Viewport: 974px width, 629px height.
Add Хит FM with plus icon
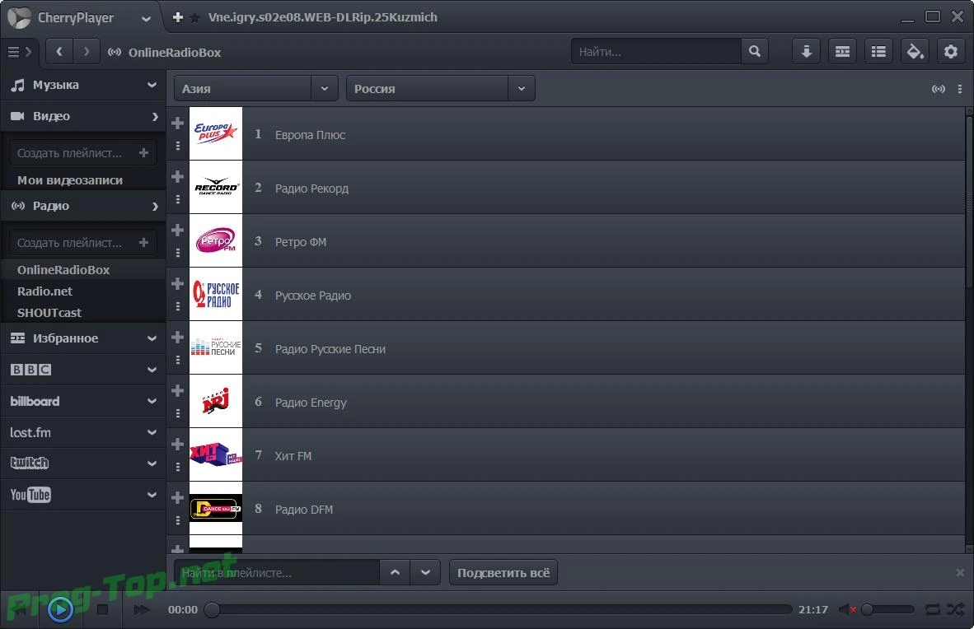click(178, 444)
